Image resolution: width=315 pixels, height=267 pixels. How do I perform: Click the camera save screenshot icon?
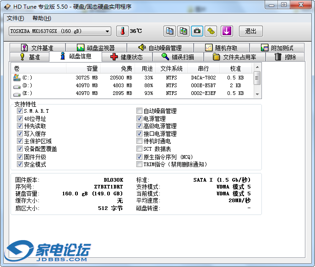coord(197,31)
